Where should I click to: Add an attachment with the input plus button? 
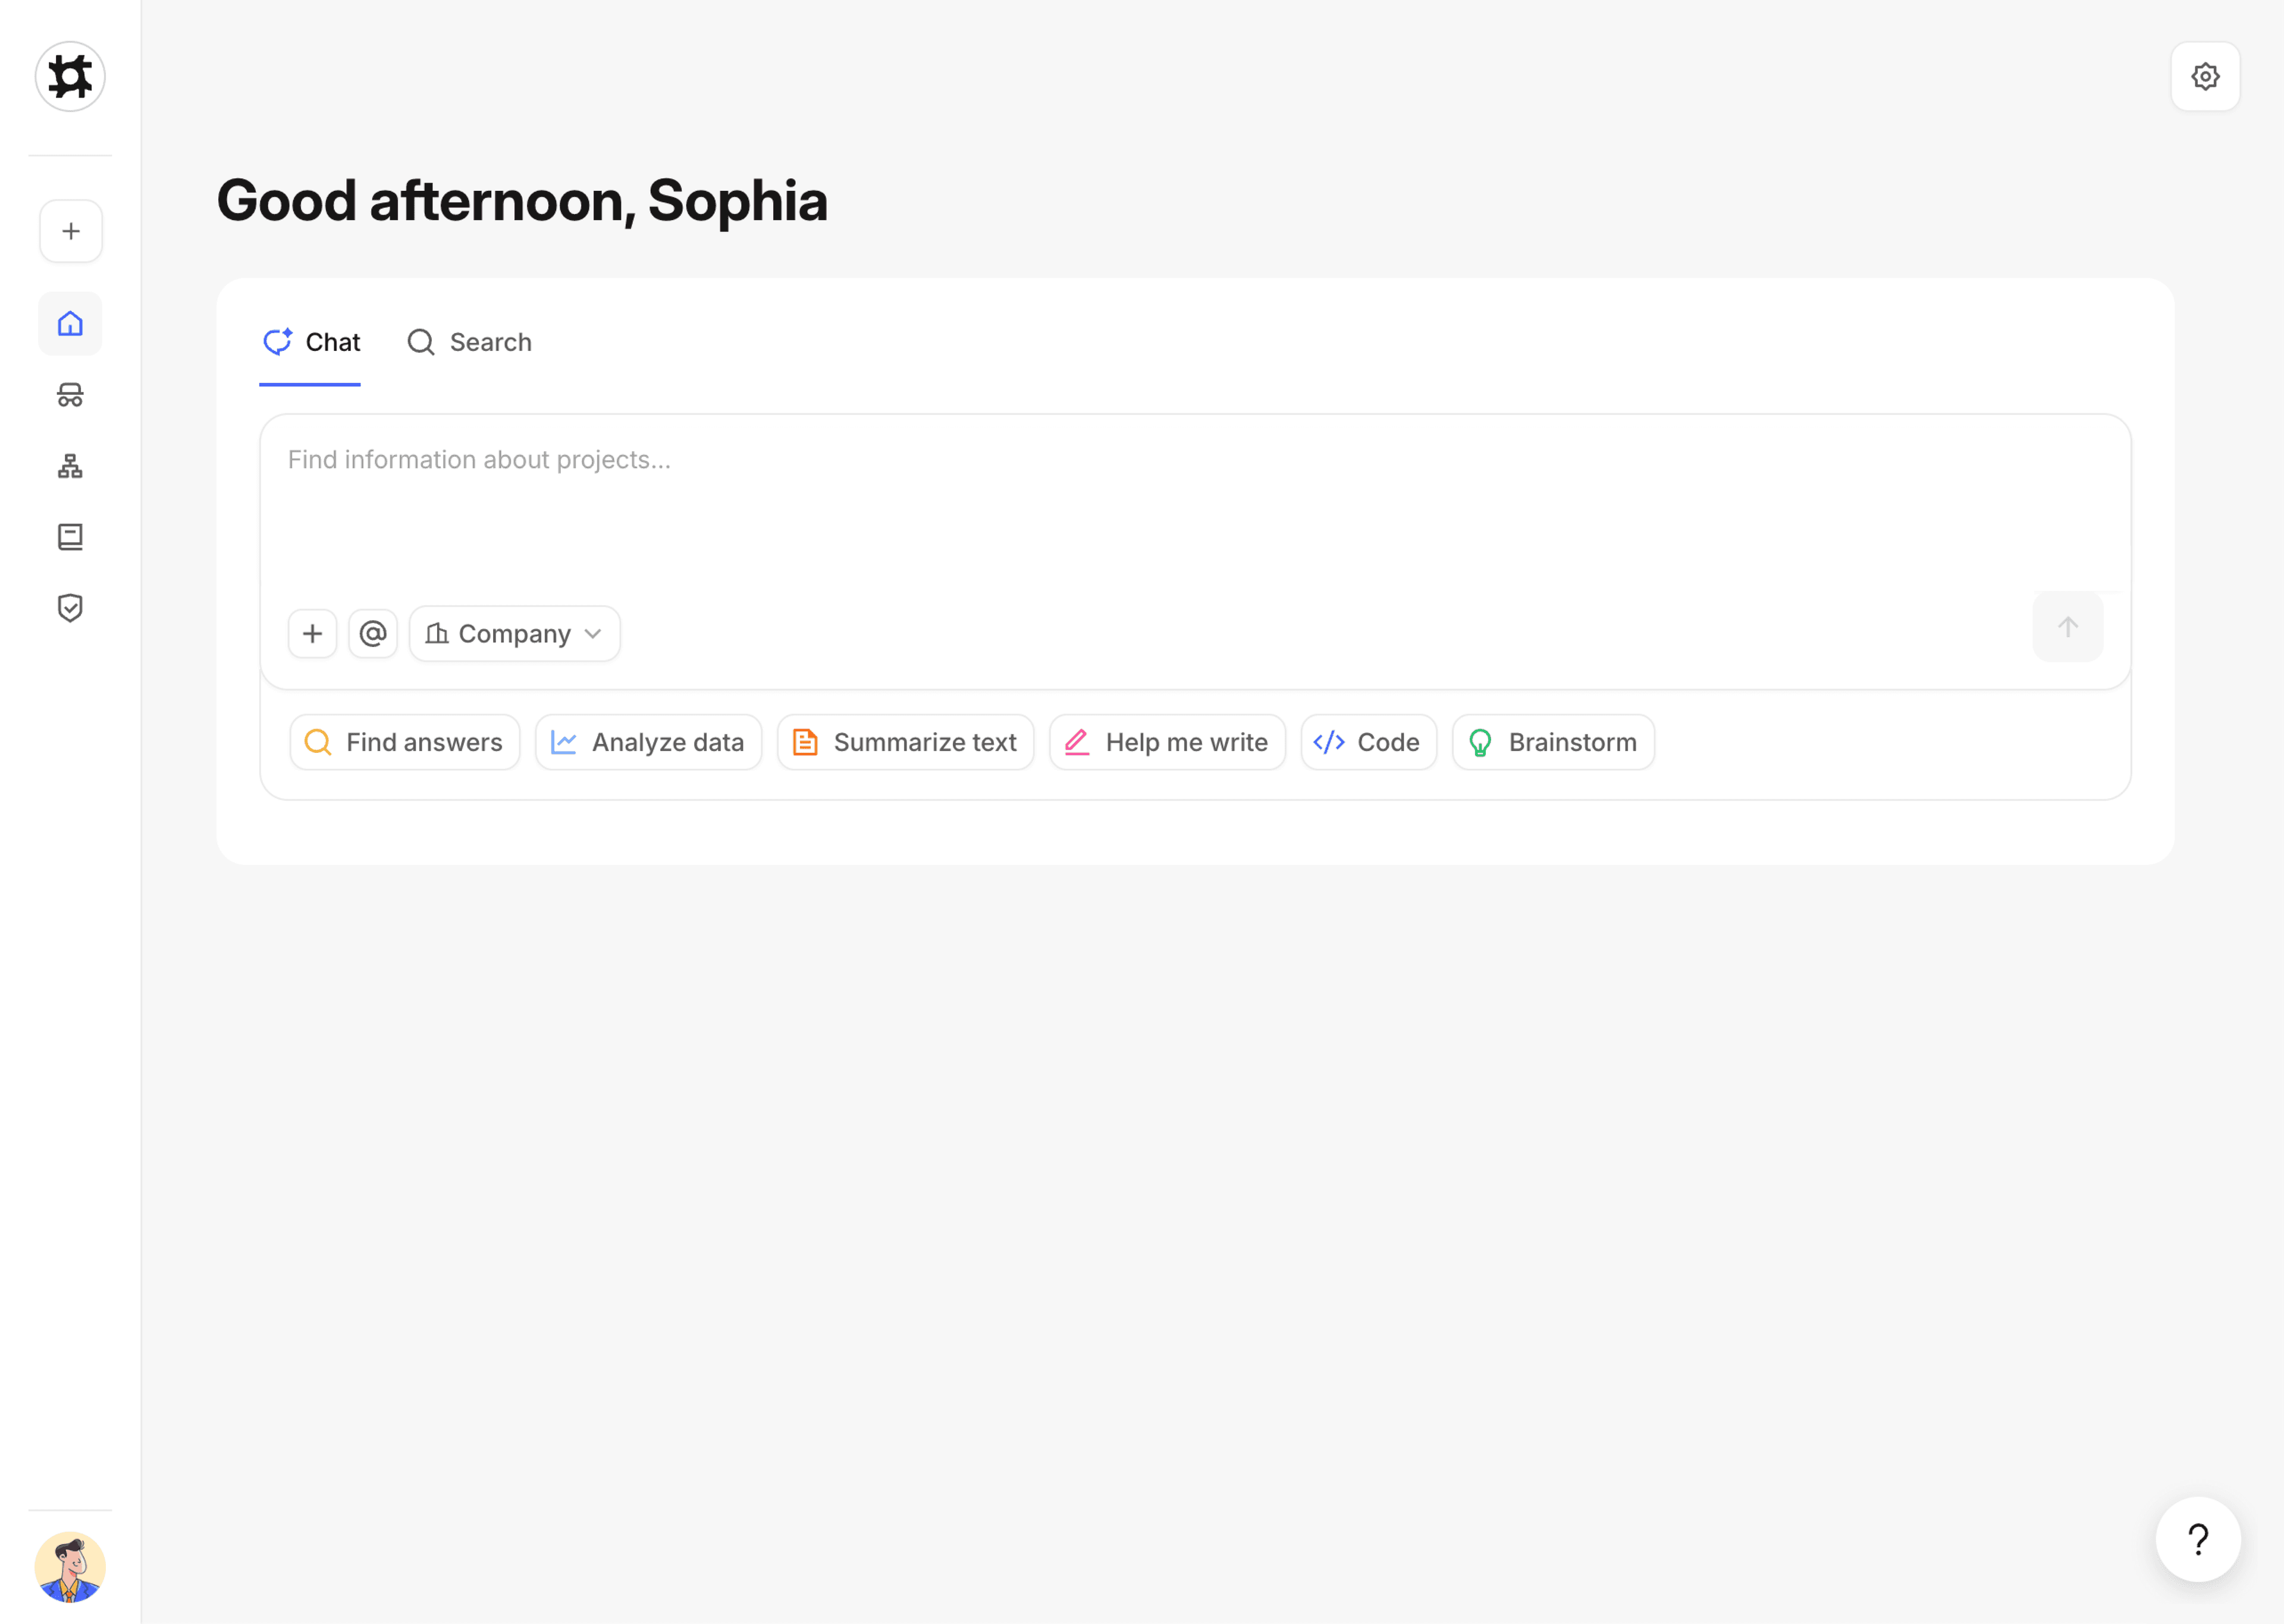tap(312, 633)
